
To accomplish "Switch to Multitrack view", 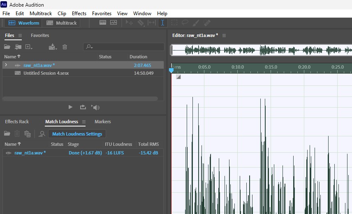I will [x=62, y=23].
